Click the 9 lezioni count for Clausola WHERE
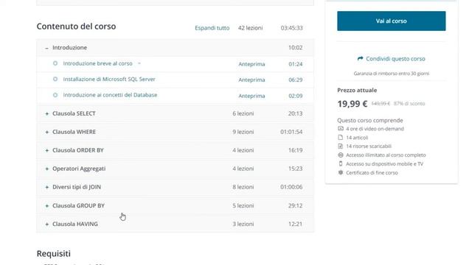 coord(243,132)
